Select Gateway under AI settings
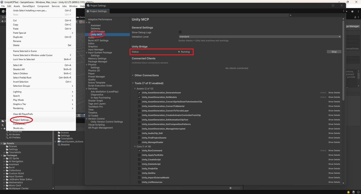361x194 pixels. (95, 29)
